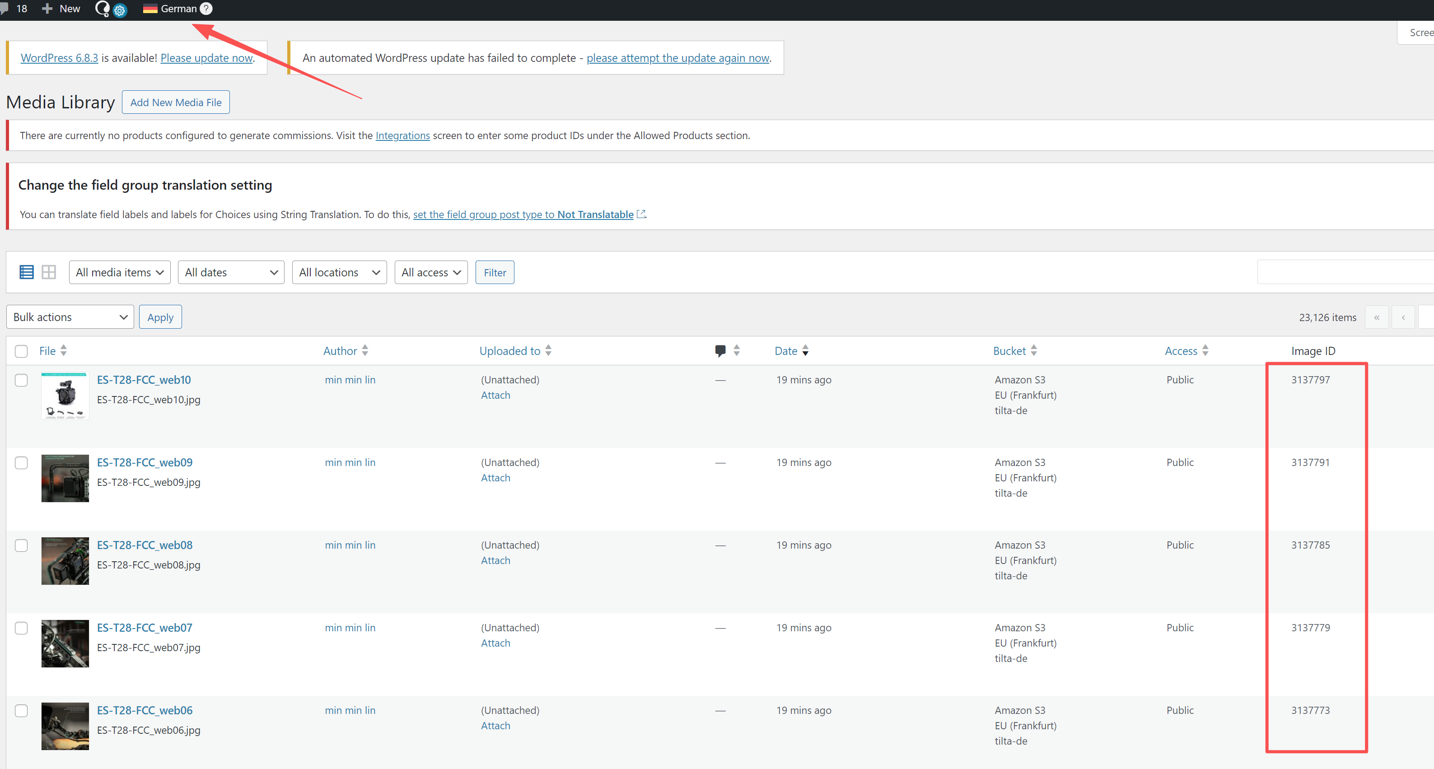
Task: Click the Filter button
Action: coord(494,272)
